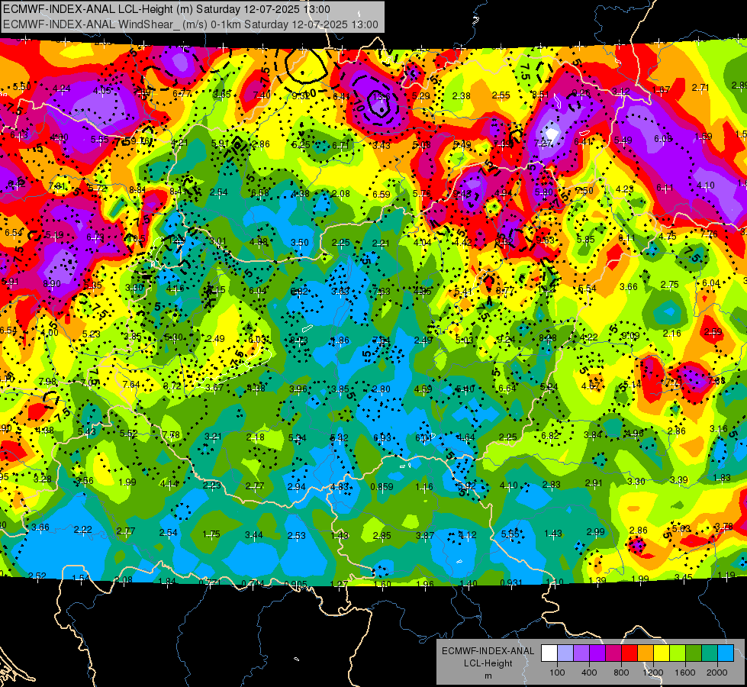Click the 1.16 wind shear value
The width and height of the screenshot is (747, 687).
pyautogui.click(x=424, y=487)
